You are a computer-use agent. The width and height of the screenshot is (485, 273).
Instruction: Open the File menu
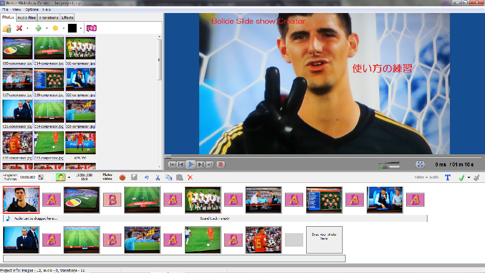(5, 10)
